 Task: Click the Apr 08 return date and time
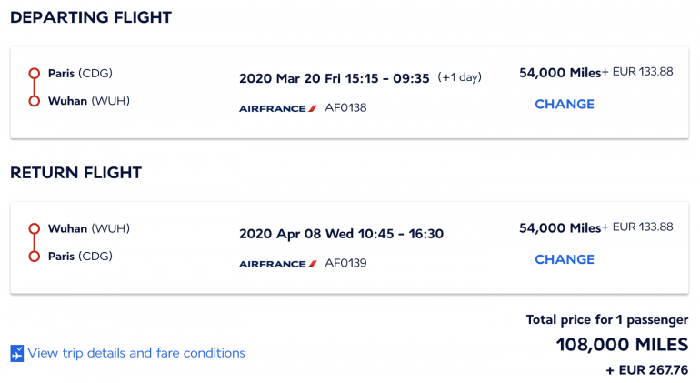341,234
